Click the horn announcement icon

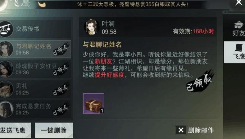click(x=42, y=4)
